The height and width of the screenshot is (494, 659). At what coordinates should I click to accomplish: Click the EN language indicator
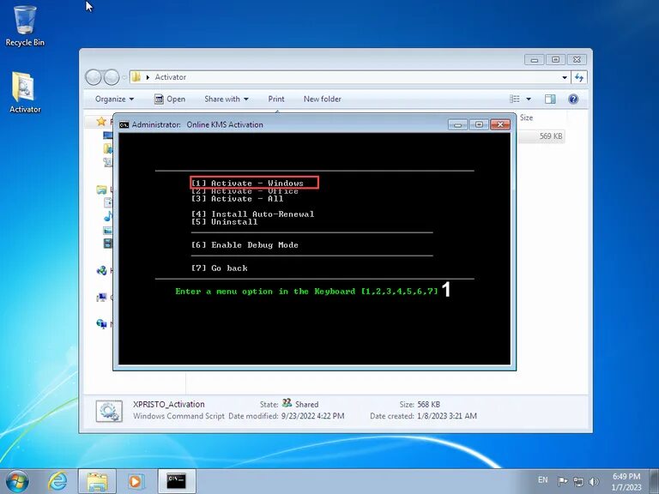[542, 479]
